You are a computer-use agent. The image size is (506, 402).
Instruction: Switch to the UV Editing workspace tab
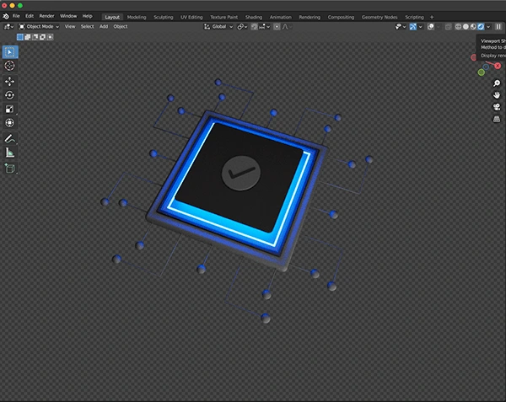(x=191, y=17)
